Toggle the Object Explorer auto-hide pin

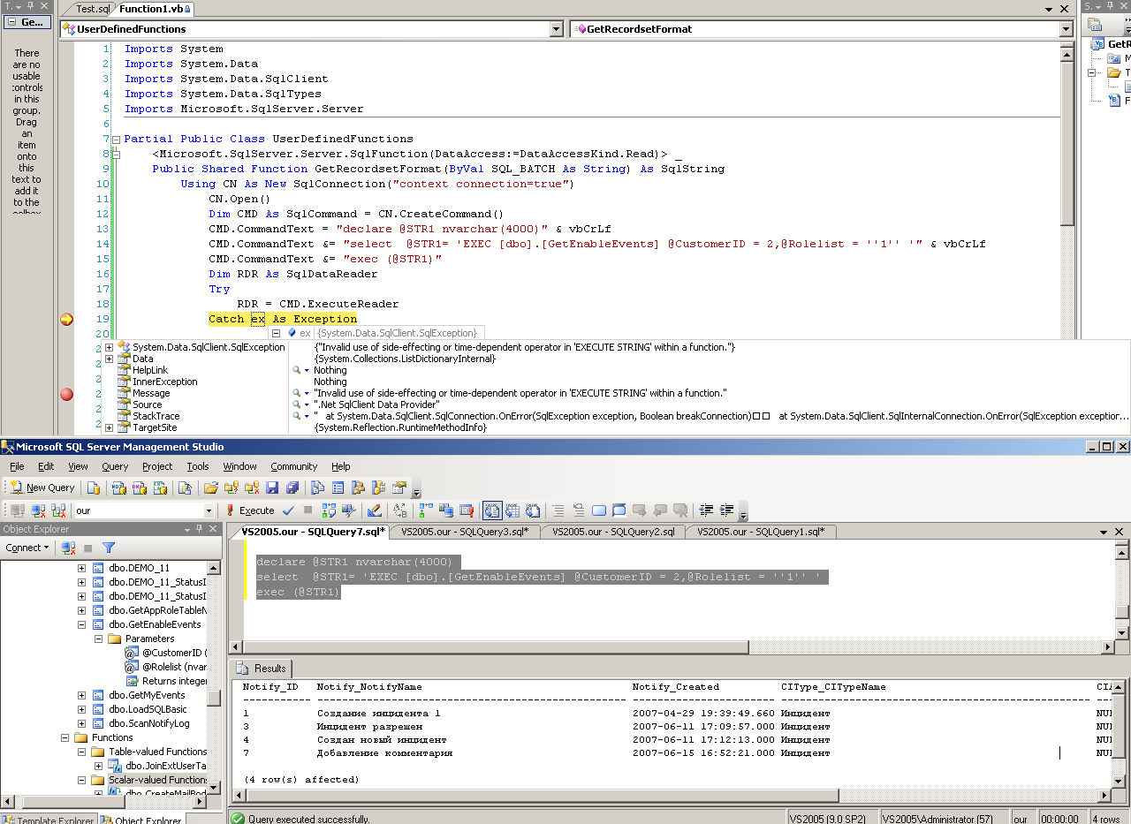tap(201, 529)
